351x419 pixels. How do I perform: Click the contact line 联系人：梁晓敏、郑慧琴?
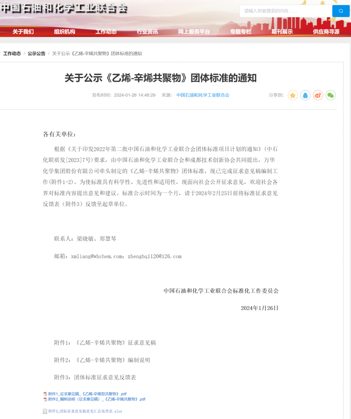point(85,239)
